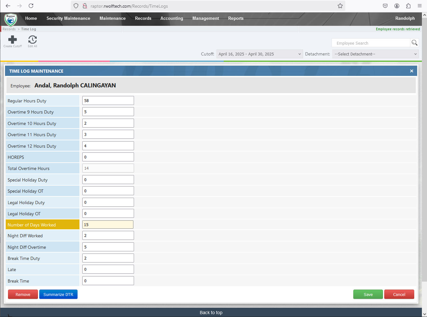Click the Summarize DTR button
This screenshot has height=317, width=427.
(58, 294)
